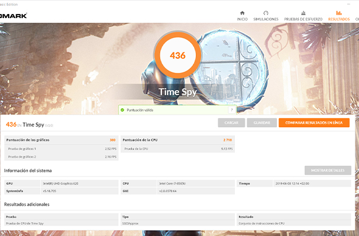
Task: Click the Puntuación de los gráficos row
Action: [61, 140]
